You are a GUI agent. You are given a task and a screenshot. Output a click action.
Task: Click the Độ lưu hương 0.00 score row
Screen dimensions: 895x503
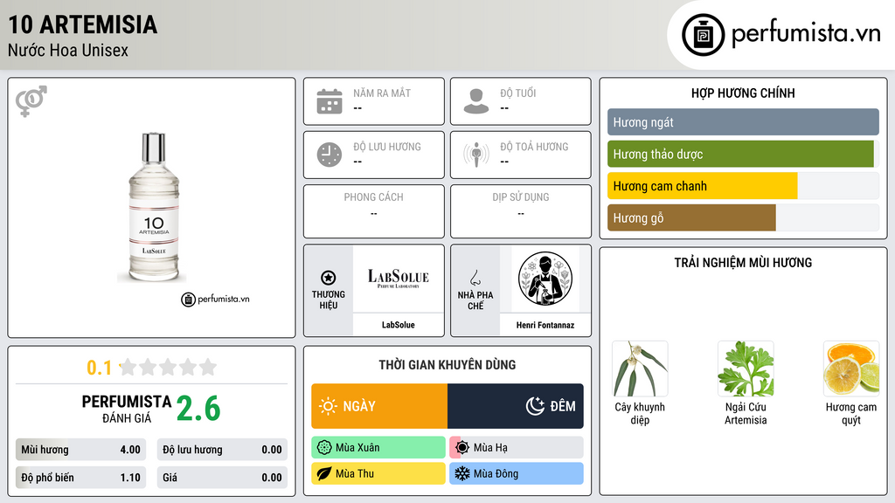click(x=222, y=450)
